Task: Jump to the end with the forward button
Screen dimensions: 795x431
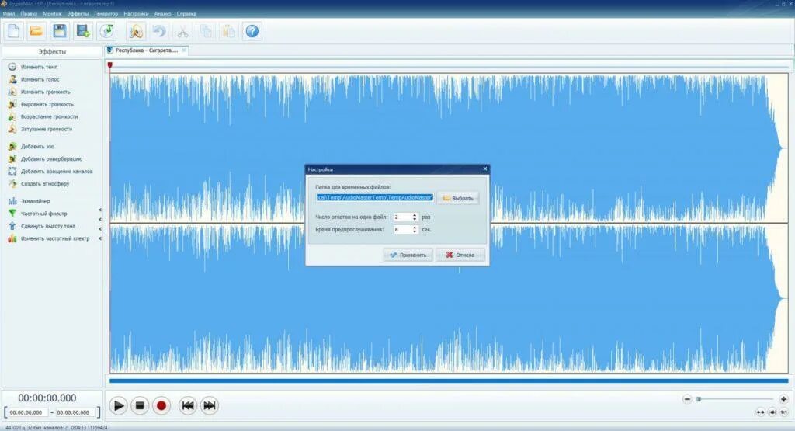Action: (x=210, y=405)
